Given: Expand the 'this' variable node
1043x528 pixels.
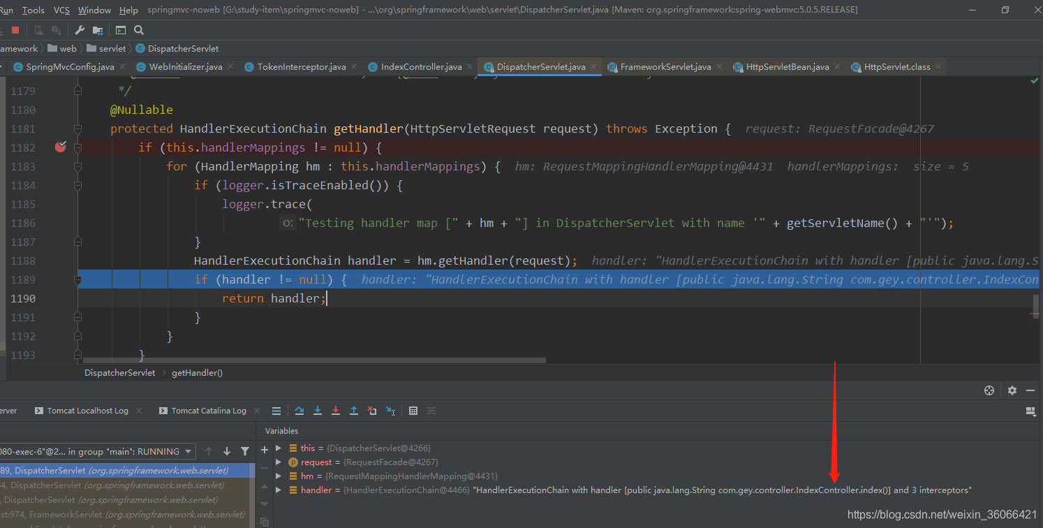Looking at the screenshot, I should point(279,448).
